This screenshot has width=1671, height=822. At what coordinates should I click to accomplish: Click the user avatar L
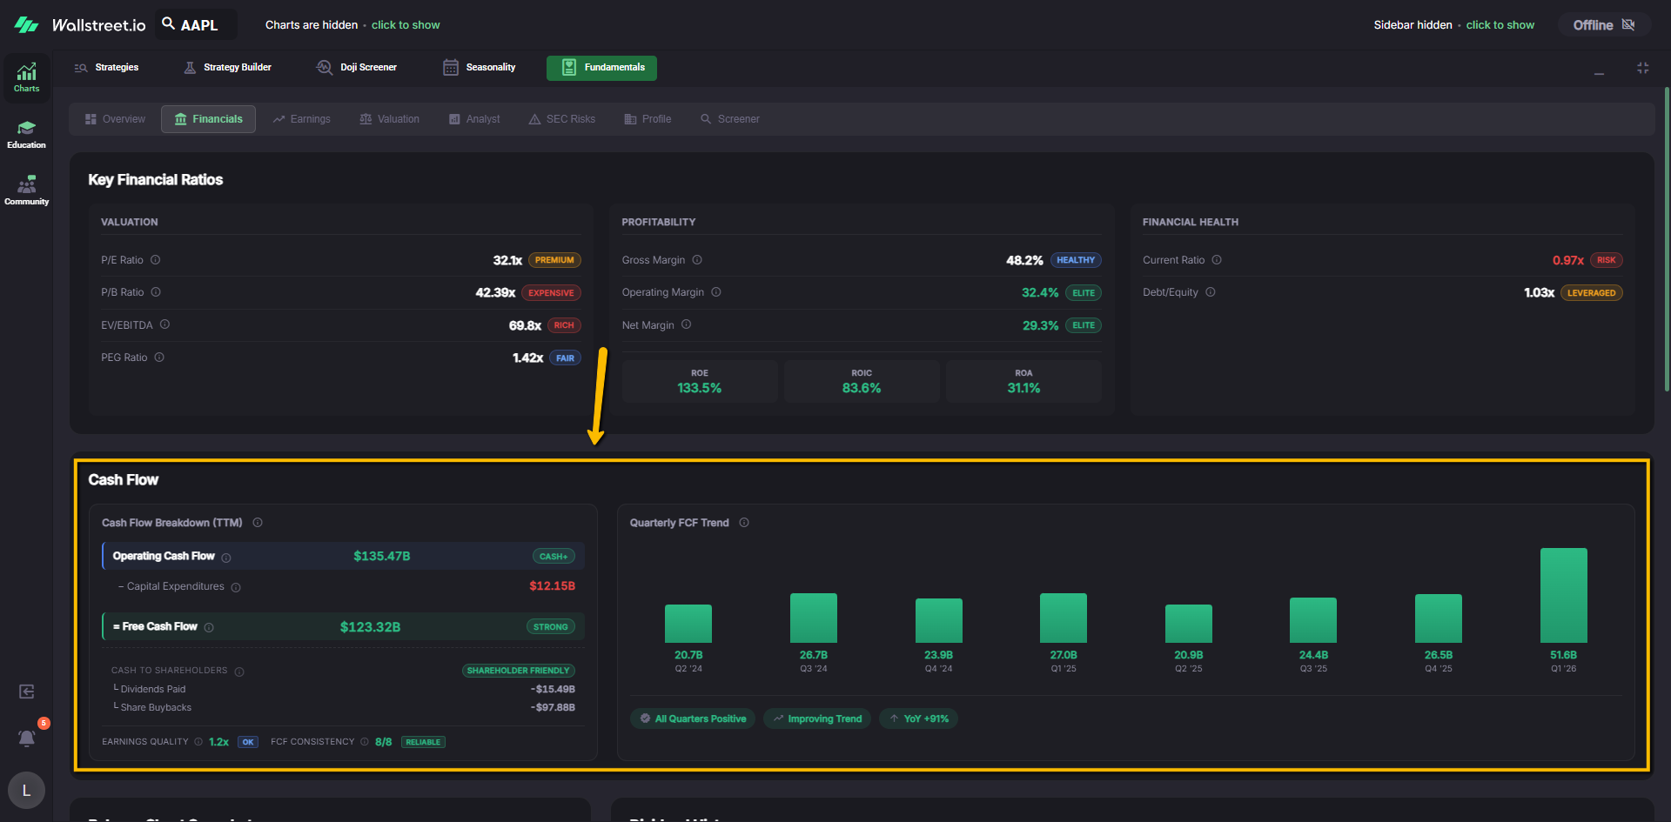pos(26,790)
